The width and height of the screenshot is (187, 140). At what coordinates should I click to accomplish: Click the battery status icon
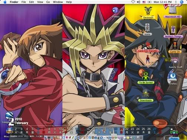[x=150, y=2]
